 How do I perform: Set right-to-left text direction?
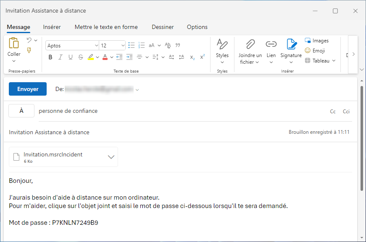tap(182, 57)
